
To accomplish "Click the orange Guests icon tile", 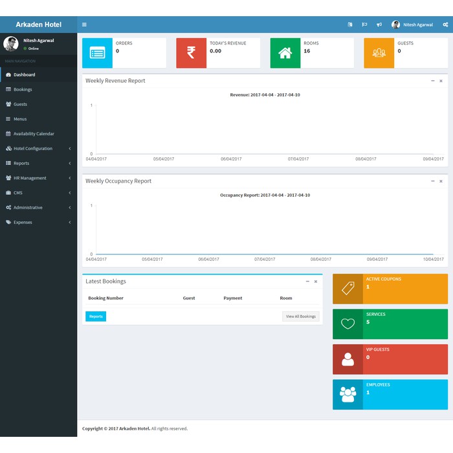I will (379, 53).
